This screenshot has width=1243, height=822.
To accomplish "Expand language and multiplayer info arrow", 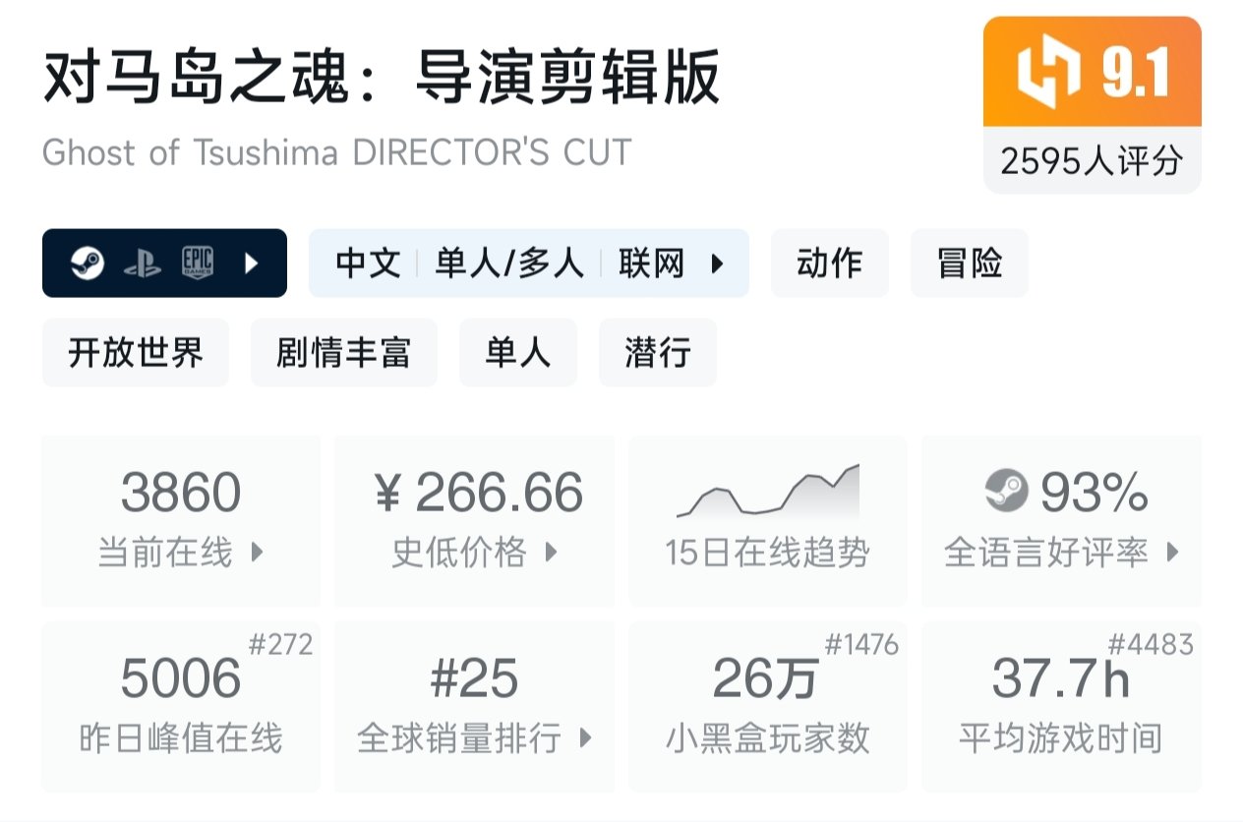I will tap(717, 264).
